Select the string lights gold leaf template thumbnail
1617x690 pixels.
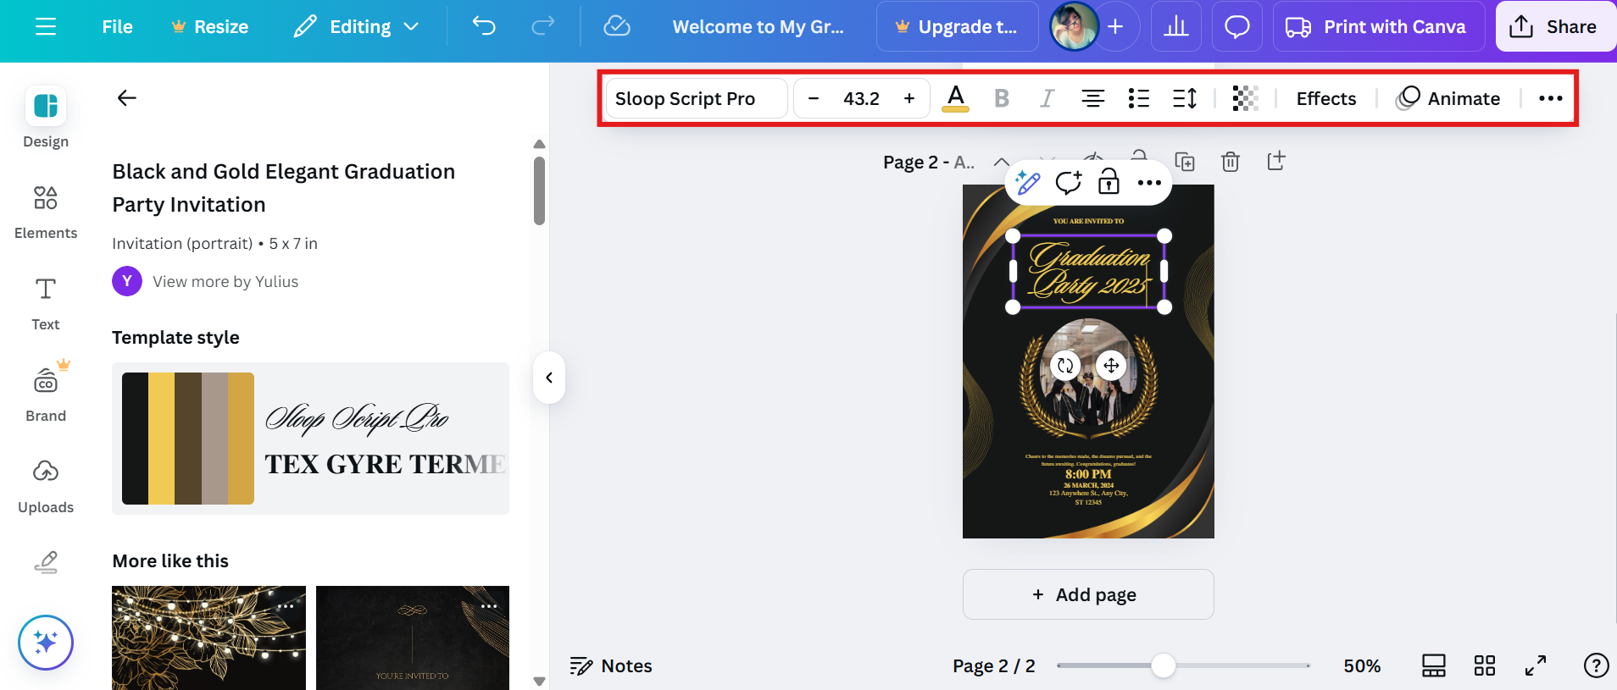208,638
